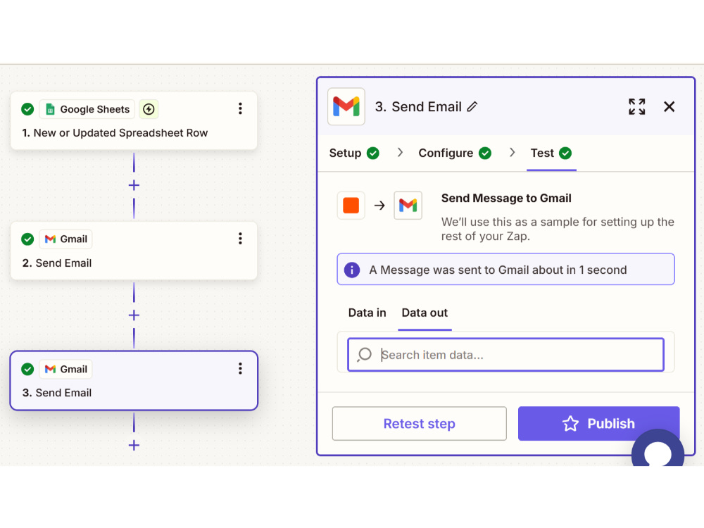This screenshot has width=704, height=528.
Task: Click the large Gmail logo in the panel header
Action: tap(346, 106)
